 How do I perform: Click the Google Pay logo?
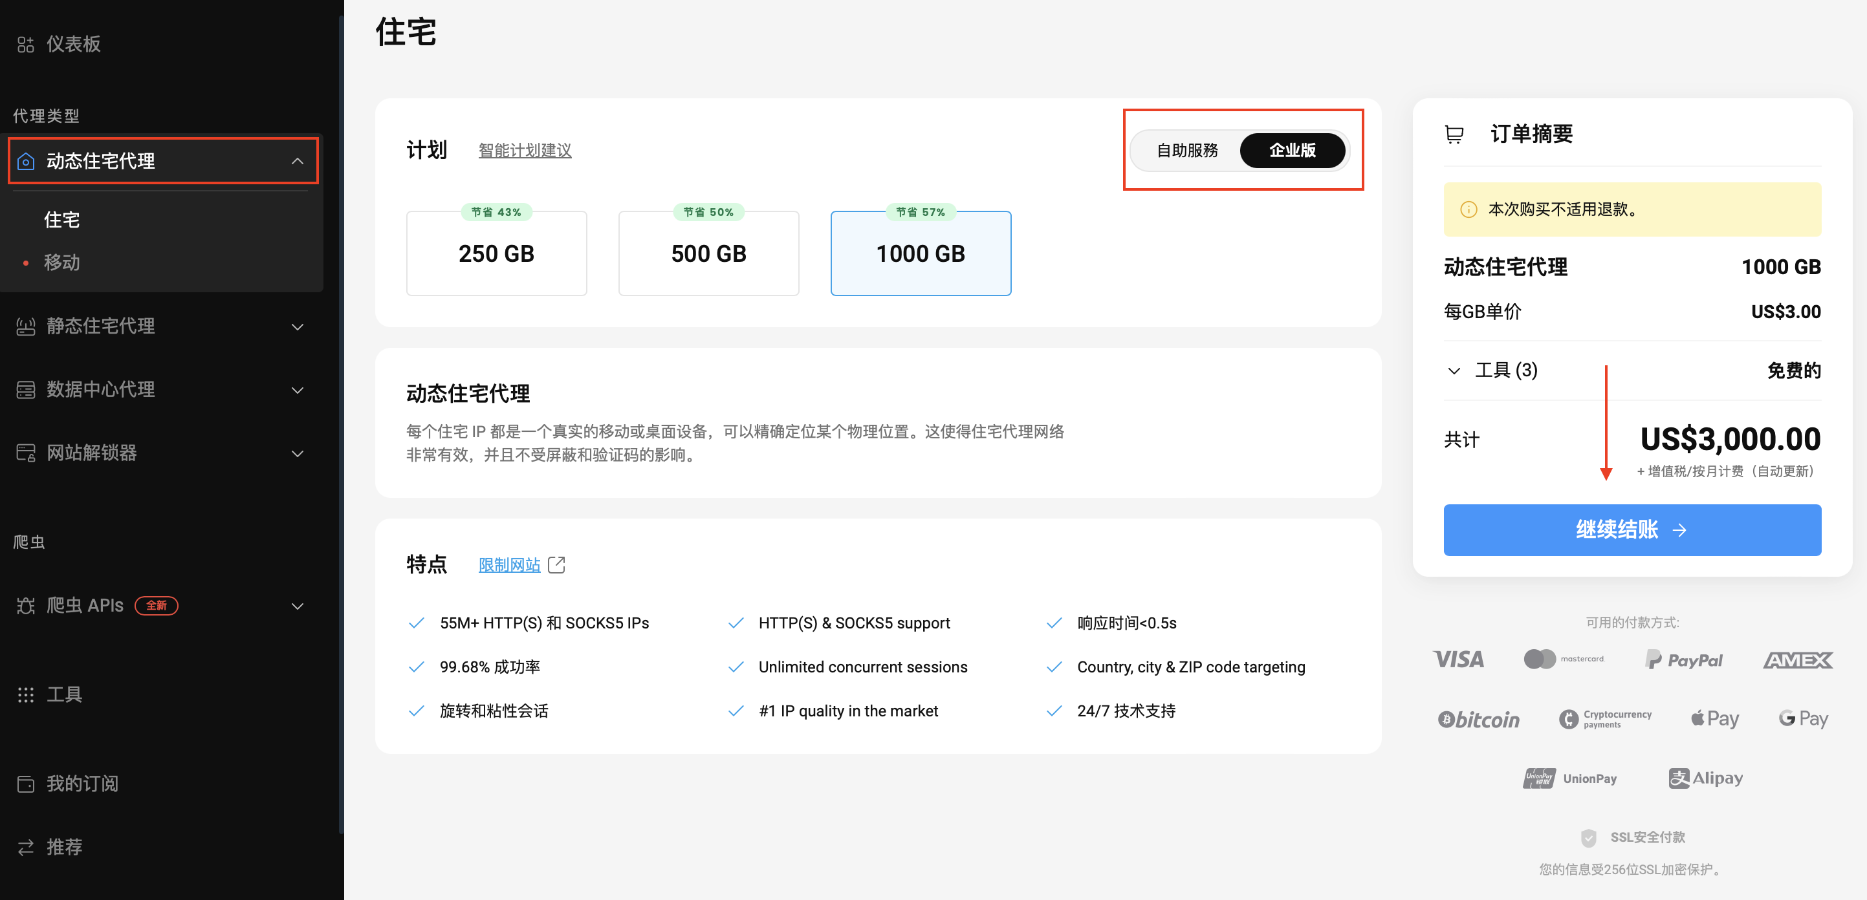tap(1803, 719)
